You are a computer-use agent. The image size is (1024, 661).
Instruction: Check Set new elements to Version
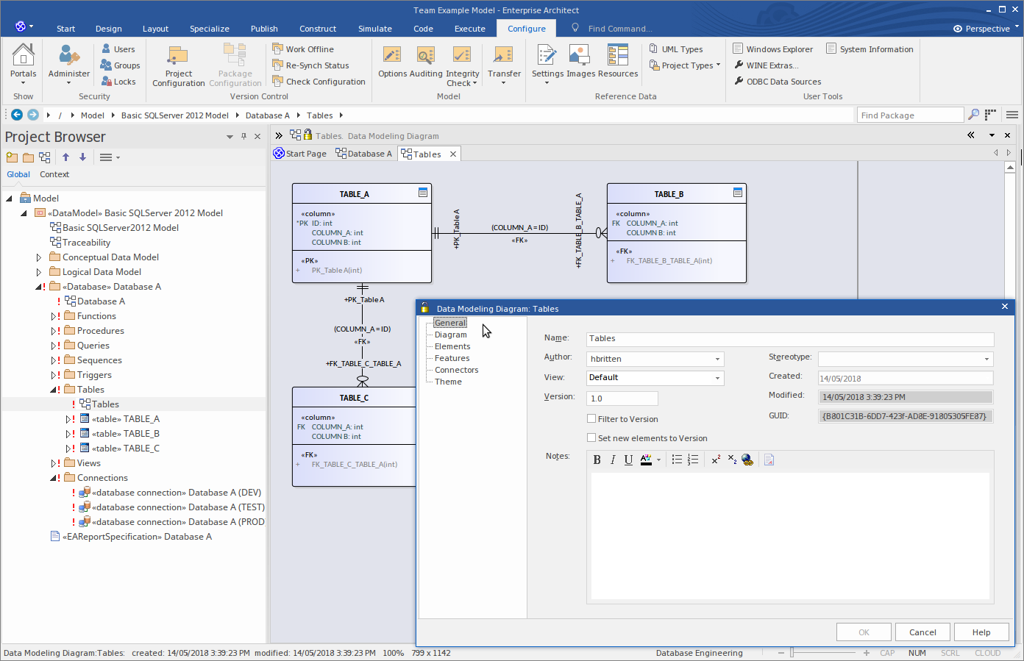[x=591, y=438]
